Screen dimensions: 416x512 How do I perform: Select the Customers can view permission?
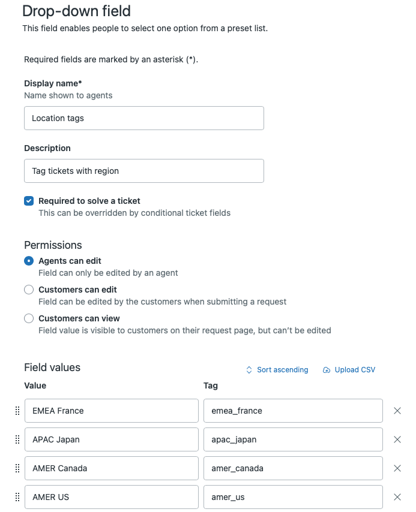pyautogui.click(x=28, y=318)
